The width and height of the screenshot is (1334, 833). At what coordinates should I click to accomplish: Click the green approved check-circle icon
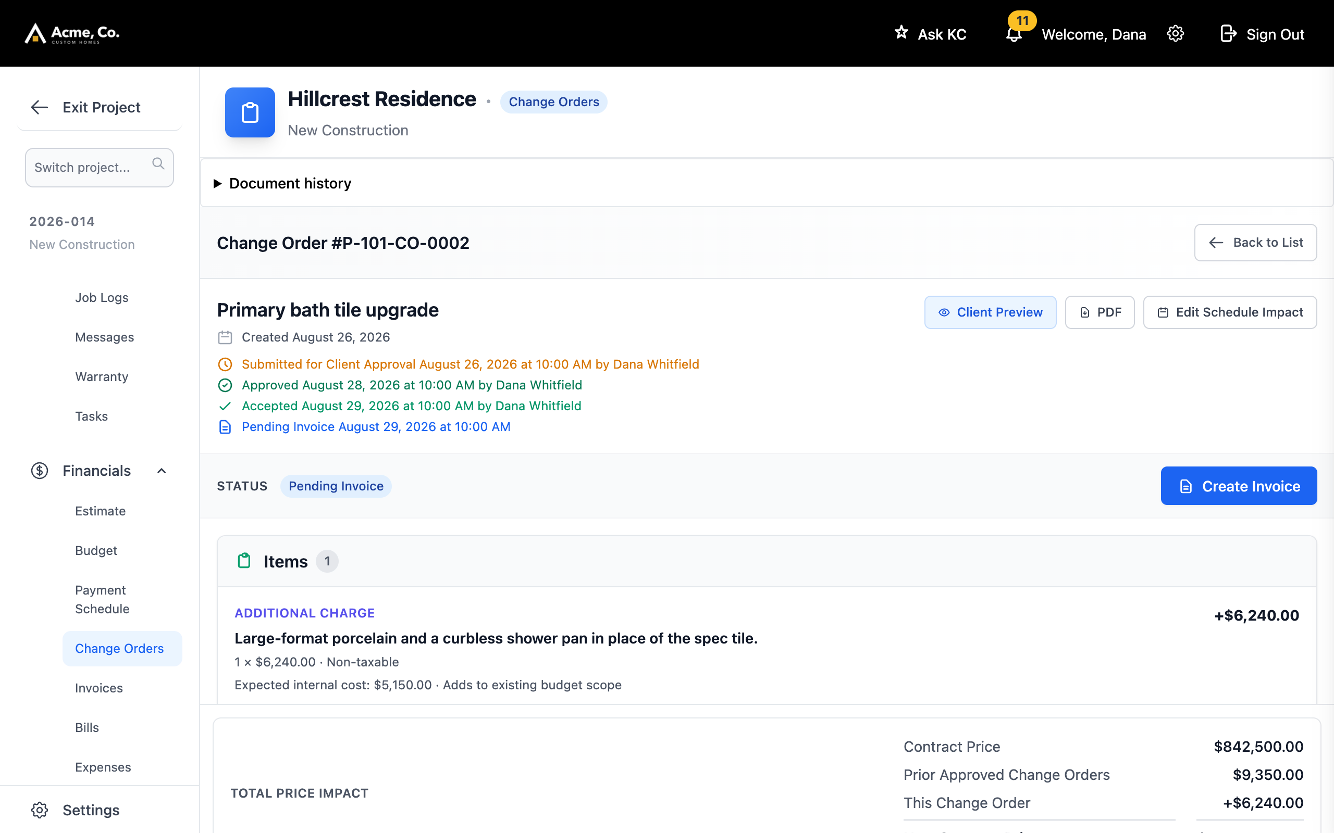(x=225, y=385)
